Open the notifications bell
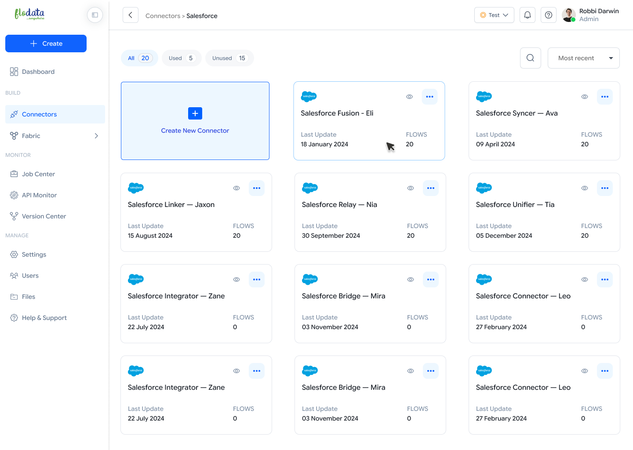 (x=527, y=15)
